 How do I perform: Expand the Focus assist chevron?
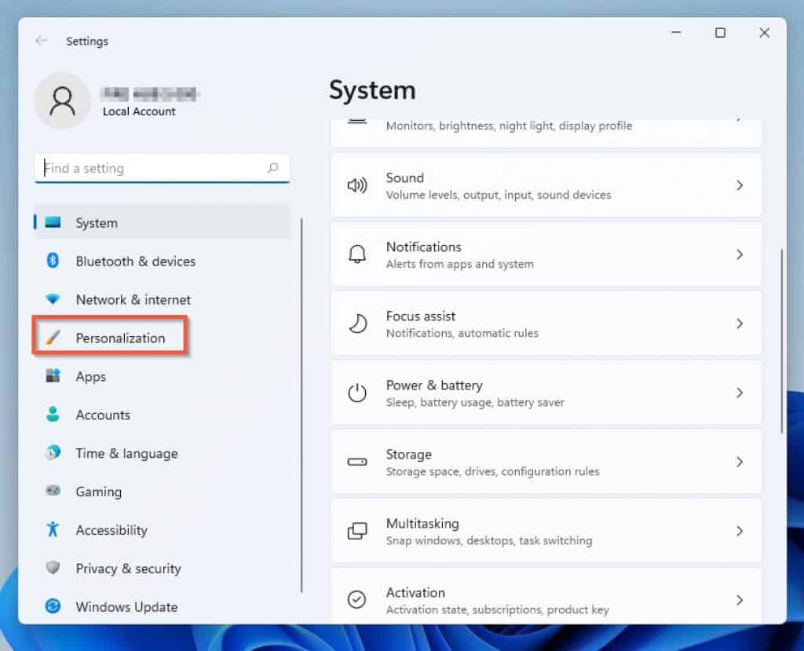pyautogui.click(x=740, y=324)
